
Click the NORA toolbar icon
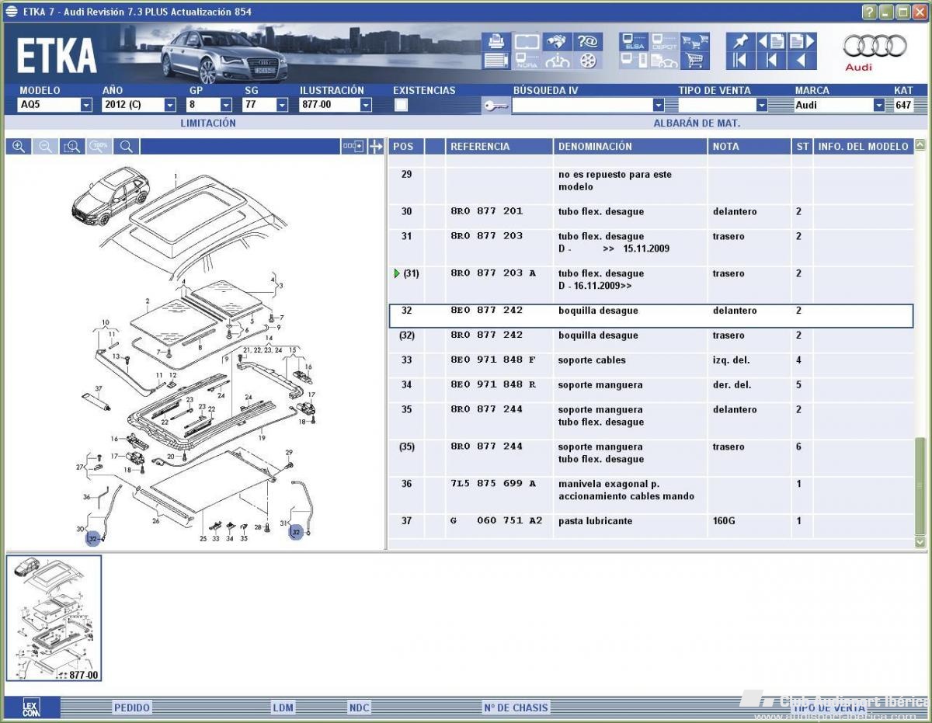click(527, 61)
